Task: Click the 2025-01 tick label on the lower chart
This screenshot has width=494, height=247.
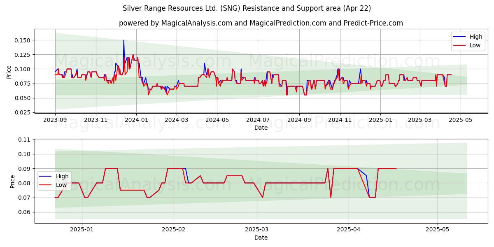Action: [82, 230]
